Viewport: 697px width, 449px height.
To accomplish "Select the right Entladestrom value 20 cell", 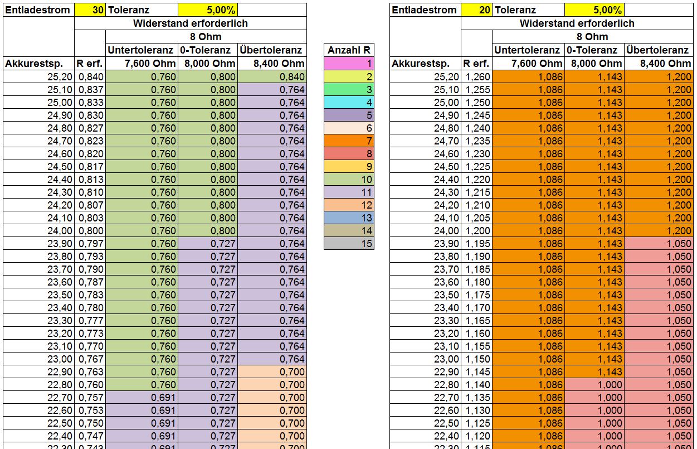I will [x=476, y=10].
